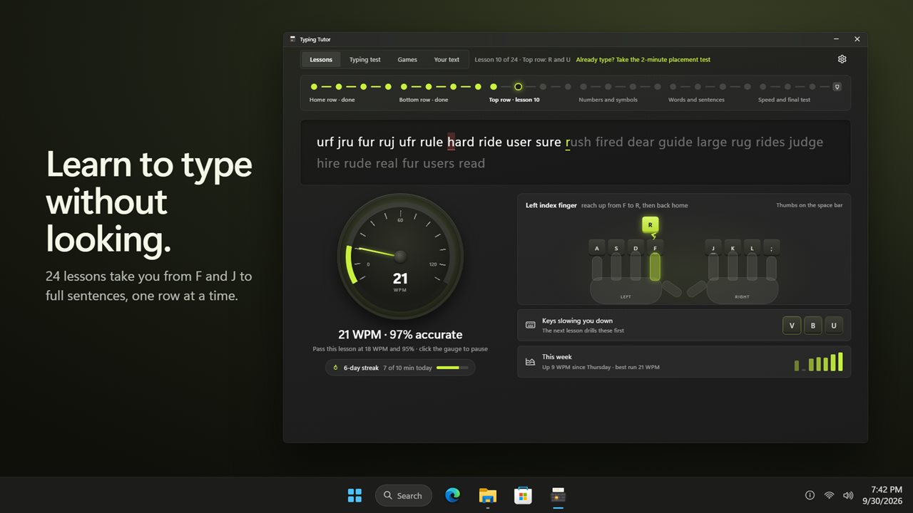Open the Games tab
Image resolution: width=913 pixels, height=513 pixels.
pyautogui.click(x=407, y=60)
